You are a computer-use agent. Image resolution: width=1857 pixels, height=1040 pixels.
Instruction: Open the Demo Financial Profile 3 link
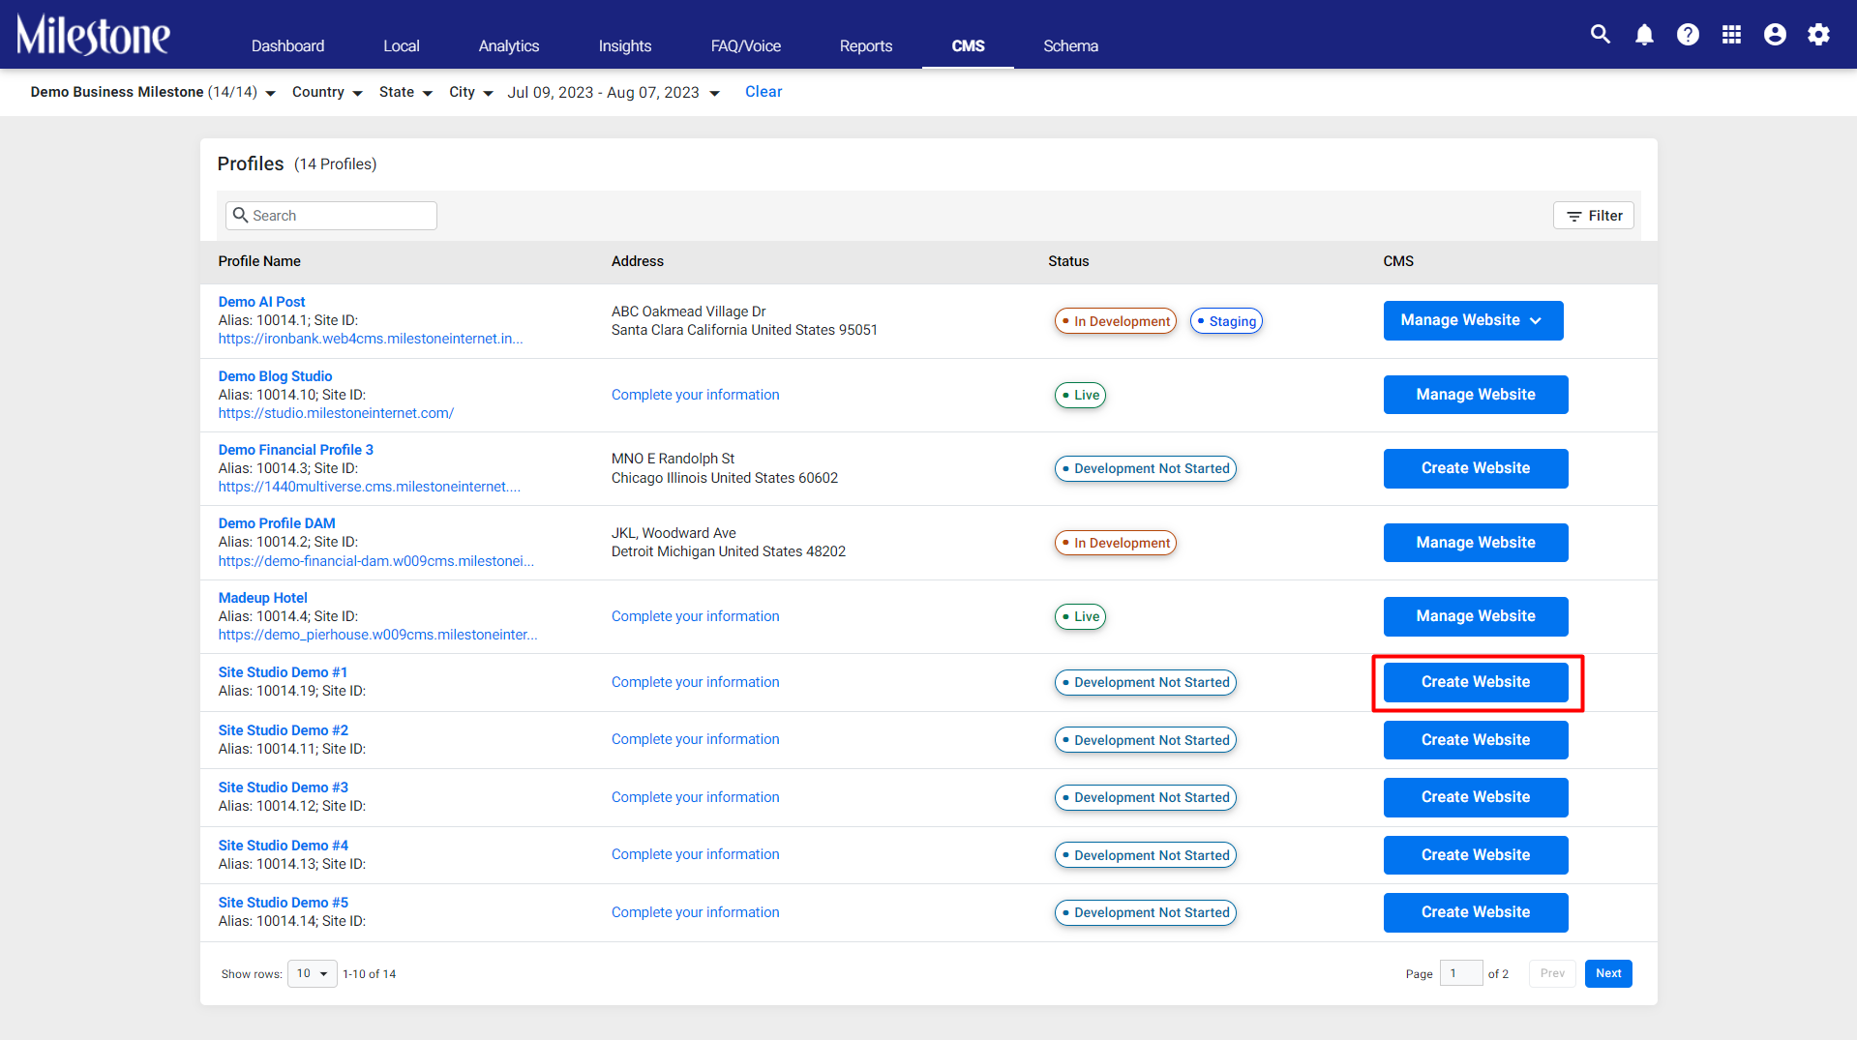coord(295,450)
